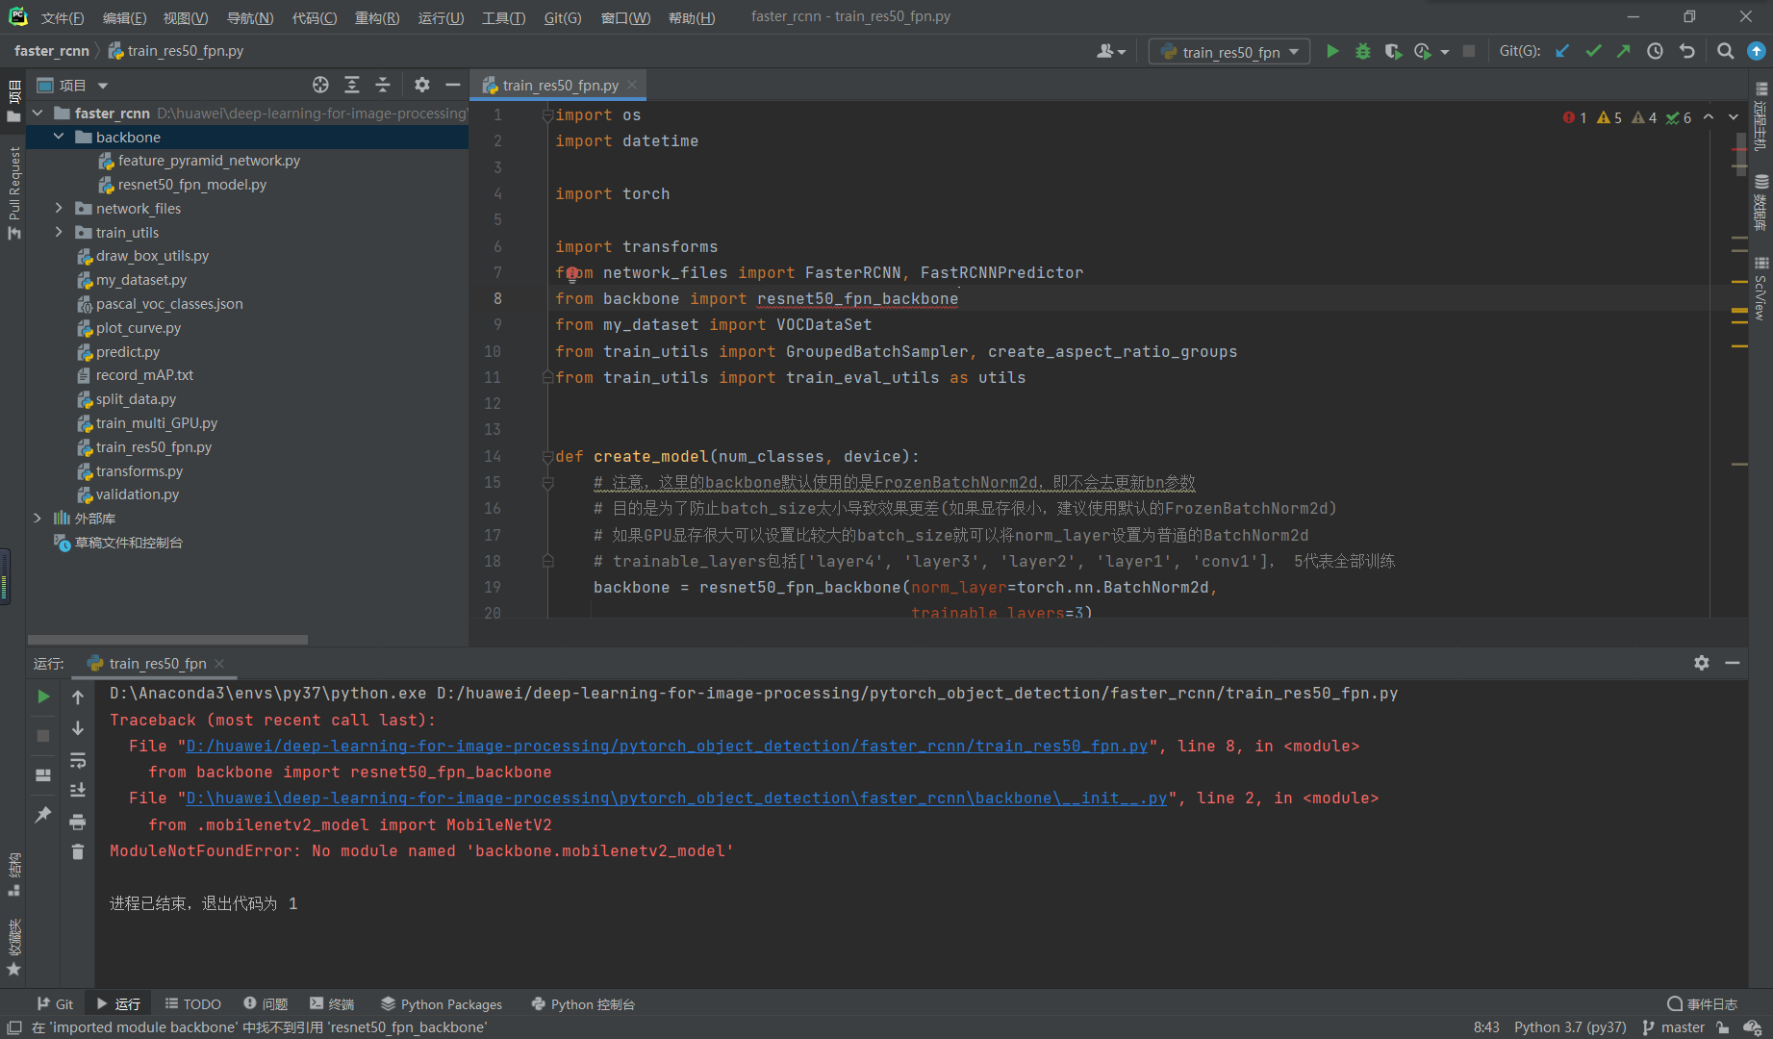Click the locate file target icon
1773x1039 pixels.
(x=320, y=86)
